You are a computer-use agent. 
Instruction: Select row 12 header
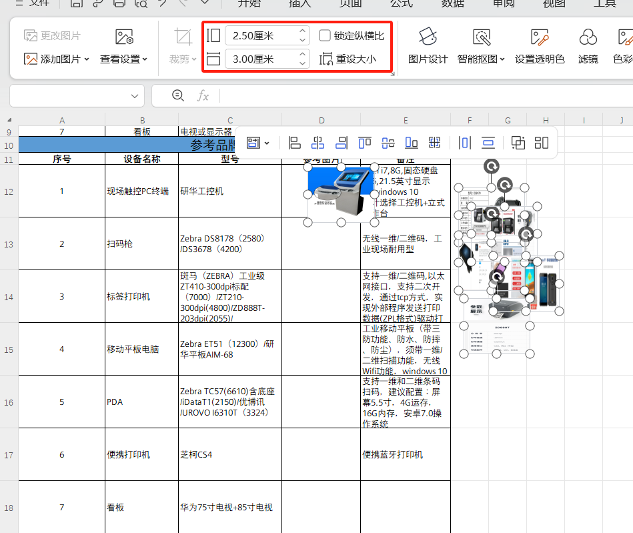point(9,191)
